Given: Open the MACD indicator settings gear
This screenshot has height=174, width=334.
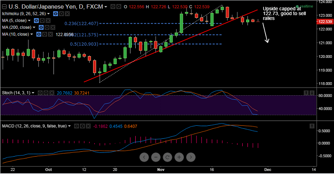Looking at the screenshot, I should (x=83, y=126).
